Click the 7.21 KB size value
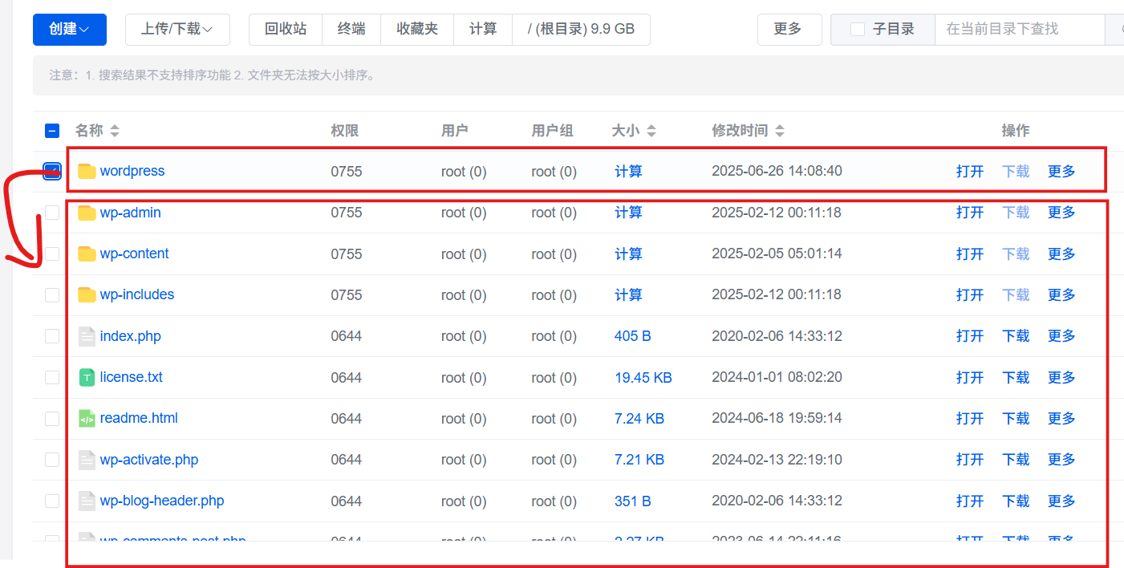This screenshot has width=1124, height=568. [x=639, y=460]
